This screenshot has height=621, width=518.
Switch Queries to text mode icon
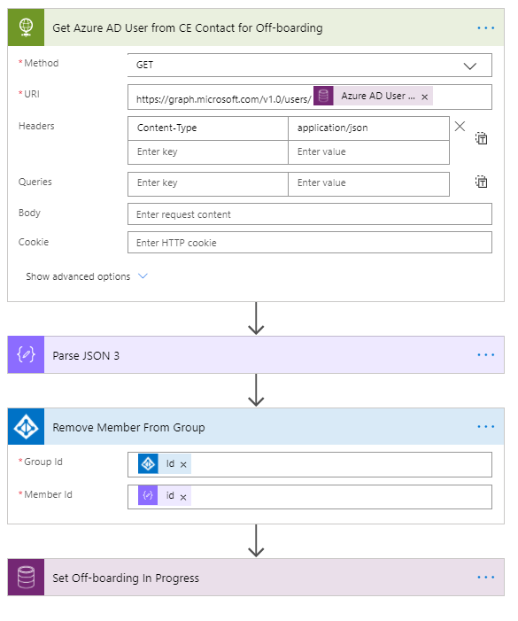click(481, 182)
